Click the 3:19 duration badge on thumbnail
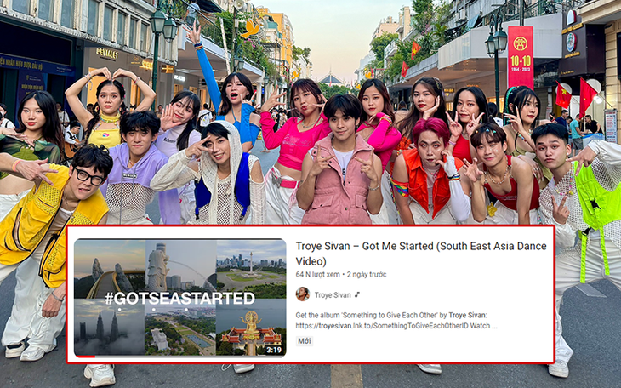 pyautogui.click(x=273, y=349)
